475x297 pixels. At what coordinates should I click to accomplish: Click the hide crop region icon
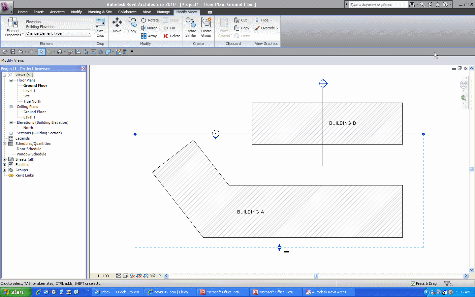pyautogui.click(x=146, y=276)
